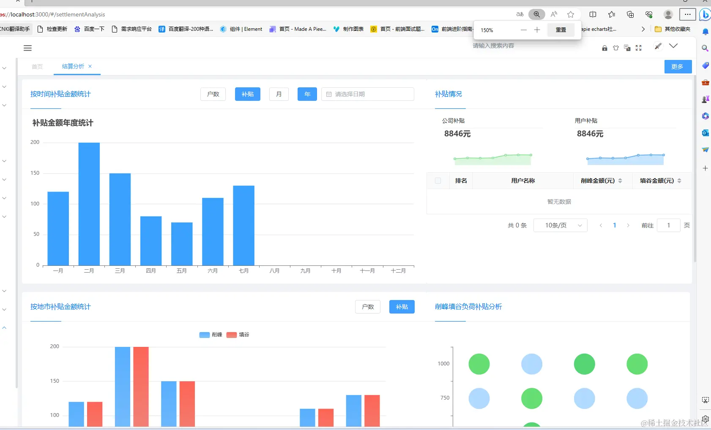
Task: Select the 月 option in time statistics
Action: (279, 94)
